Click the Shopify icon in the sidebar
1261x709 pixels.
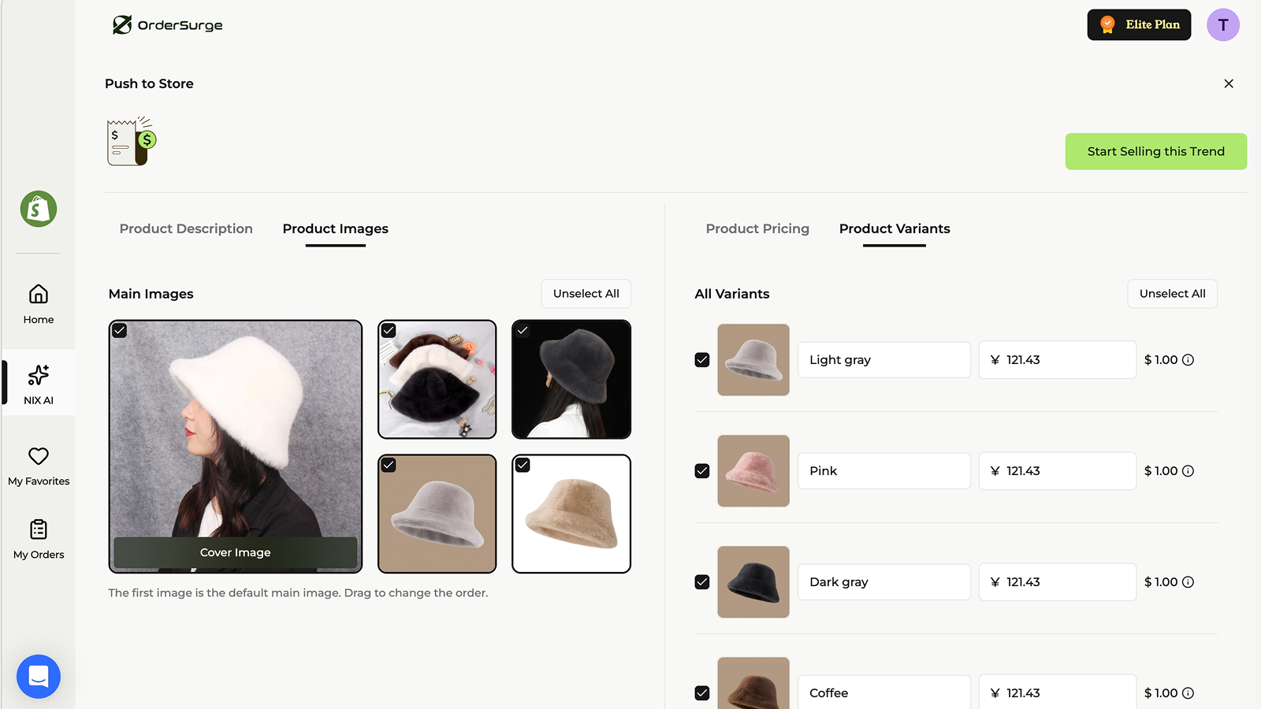coord(38,209)
